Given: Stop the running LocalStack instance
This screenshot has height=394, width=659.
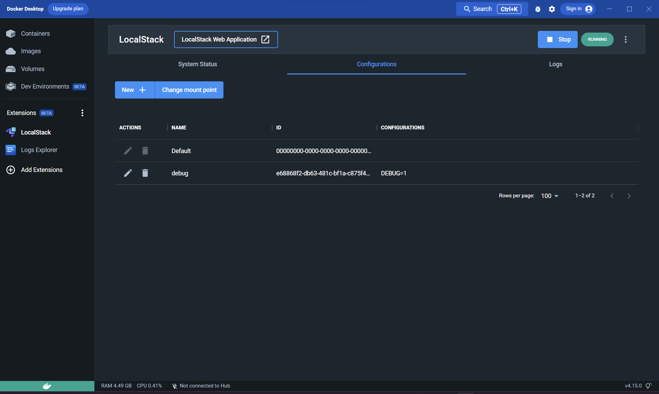Looking at the screenshot, I should (x=557, y=39).
